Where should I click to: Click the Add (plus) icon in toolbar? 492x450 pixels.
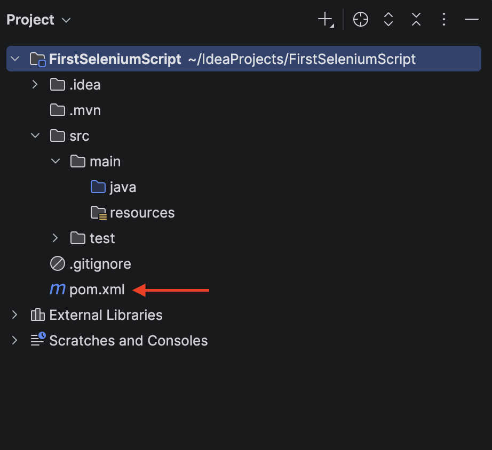tap(326, 19)
